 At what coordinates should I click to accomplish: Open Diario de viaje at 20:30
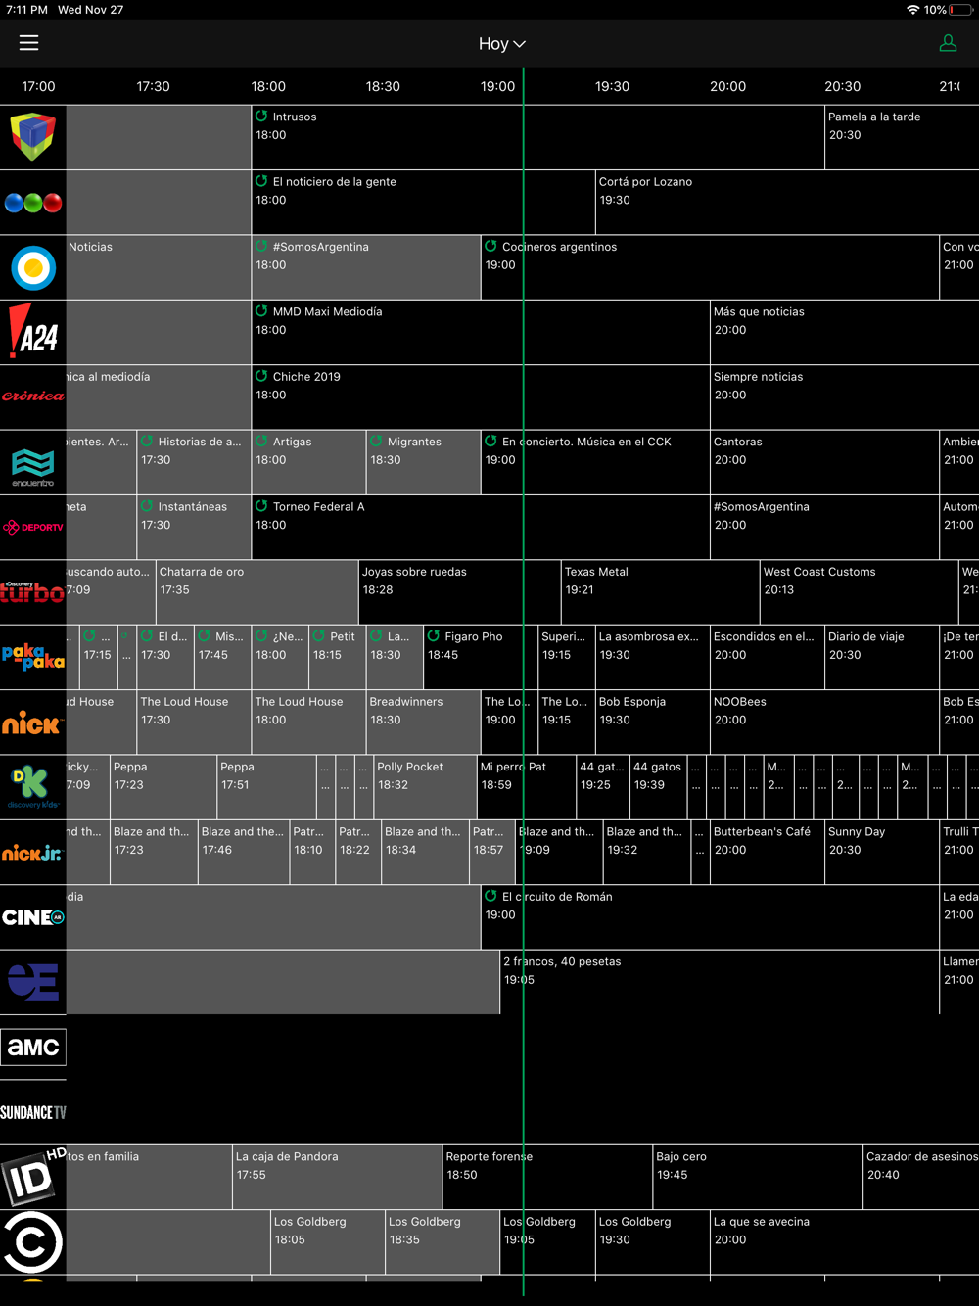[882, 658]
